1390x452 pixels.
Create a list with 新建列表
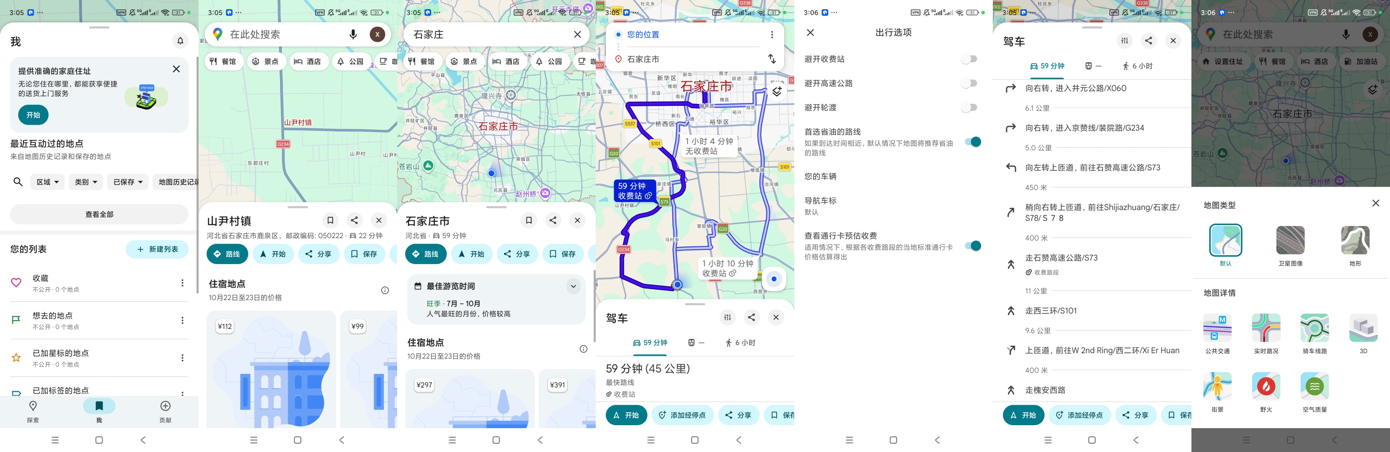[157, 249]
